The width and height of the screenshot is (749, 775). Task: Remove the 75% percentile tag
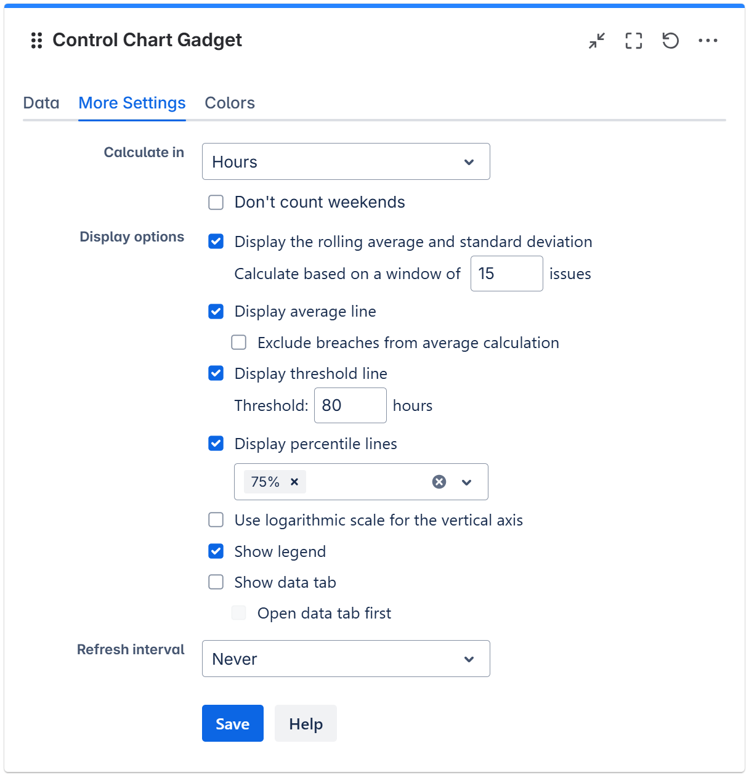pyautogui.click(x=294, y=482)
